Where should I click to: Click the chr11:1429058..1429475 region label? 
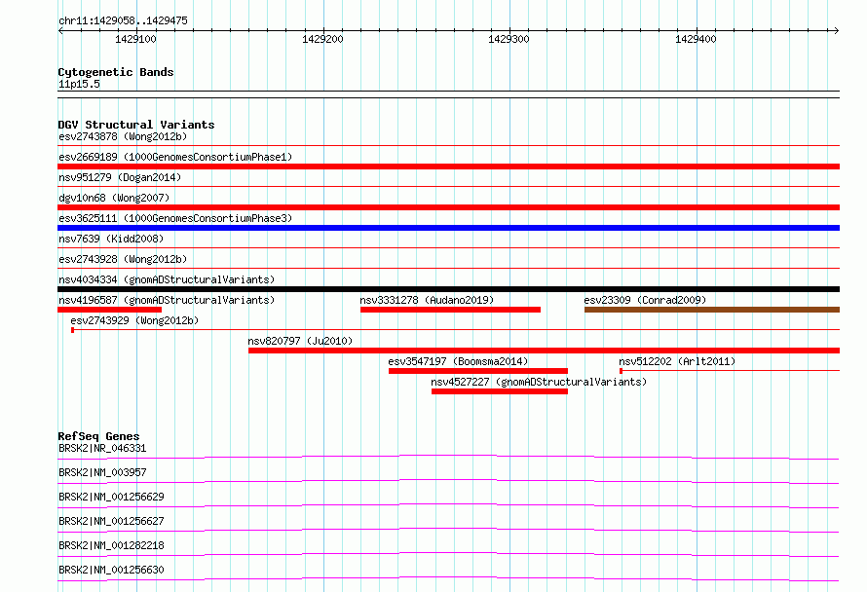(x=123, y=20)
